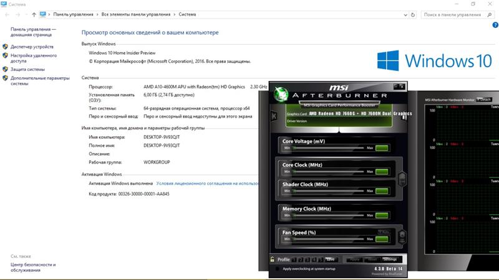
Task: Expand the chevron after Все элементы панели управления
Action: pos(175,14)
